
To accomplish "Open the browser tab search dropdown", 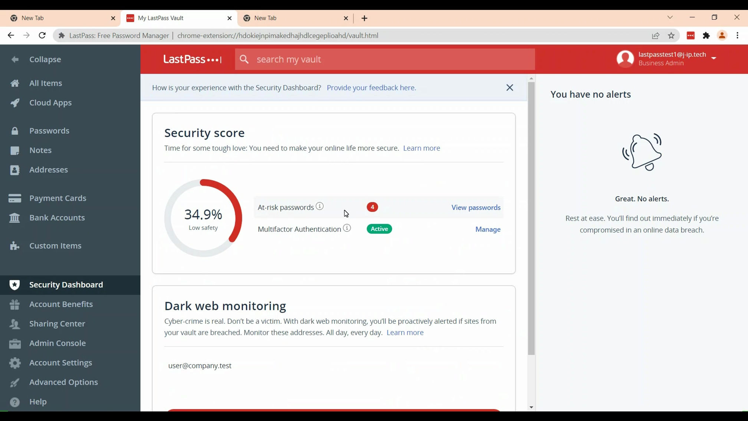I will [x=670, y=17].
